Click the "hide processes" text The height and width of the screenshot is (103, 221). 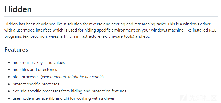tap(26, 77)
